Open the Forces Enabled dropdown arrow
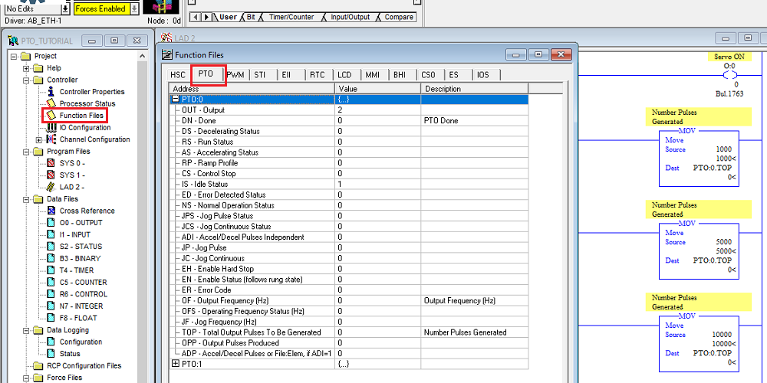This screenshot has height=383, width=767. tap(134, 8)
